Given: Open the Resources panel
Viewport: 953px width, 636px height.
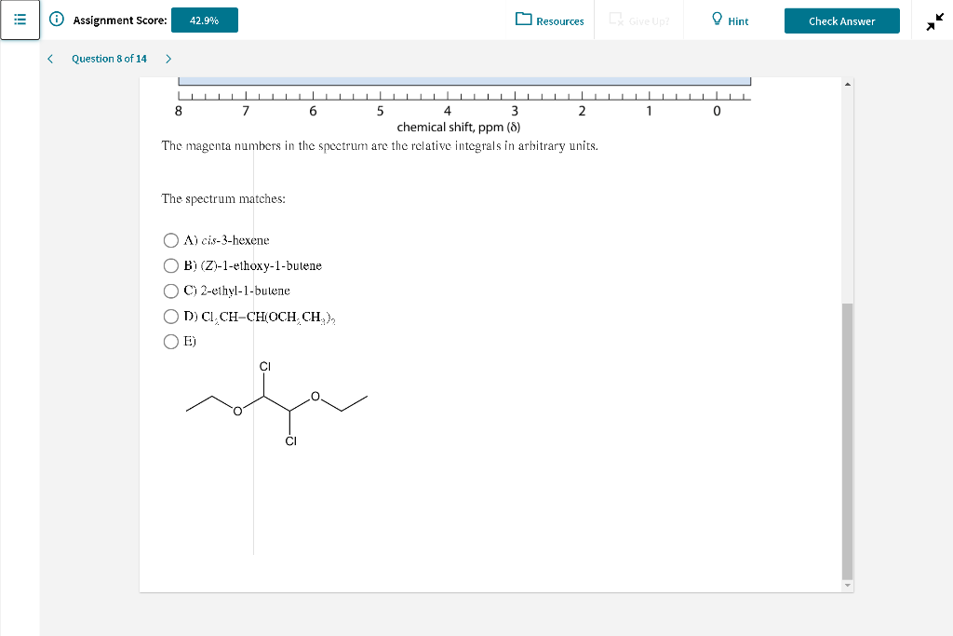Looking at the screenshot, I should (x=549, y=20).
